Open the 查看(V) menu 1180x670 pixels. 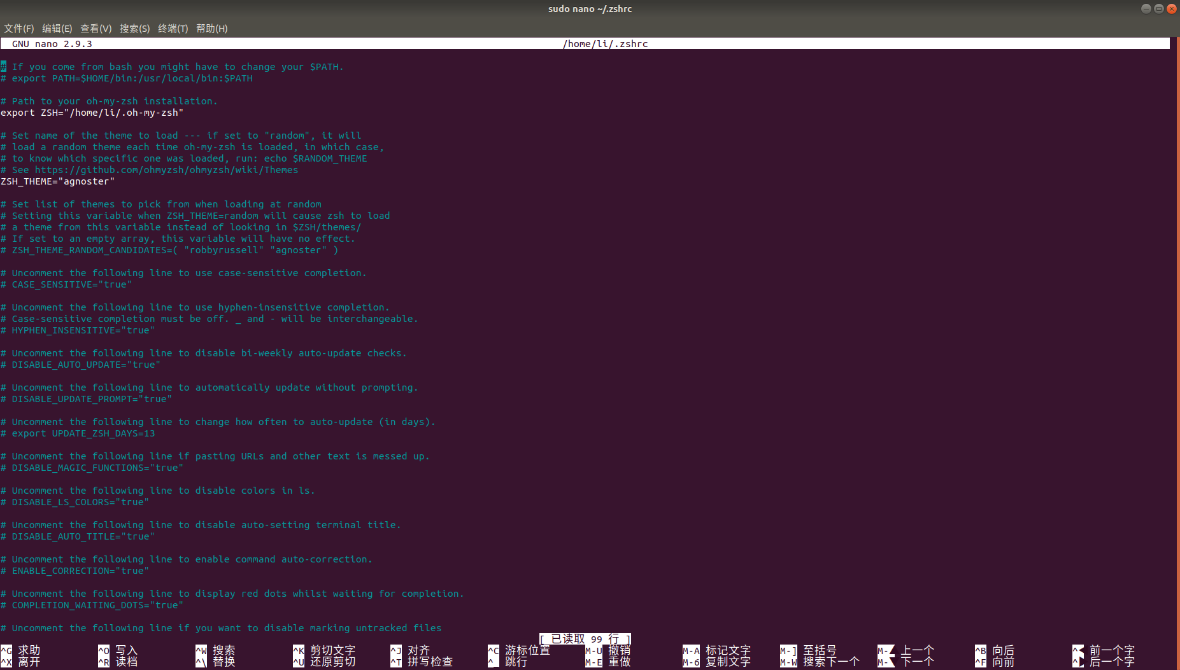96,29
